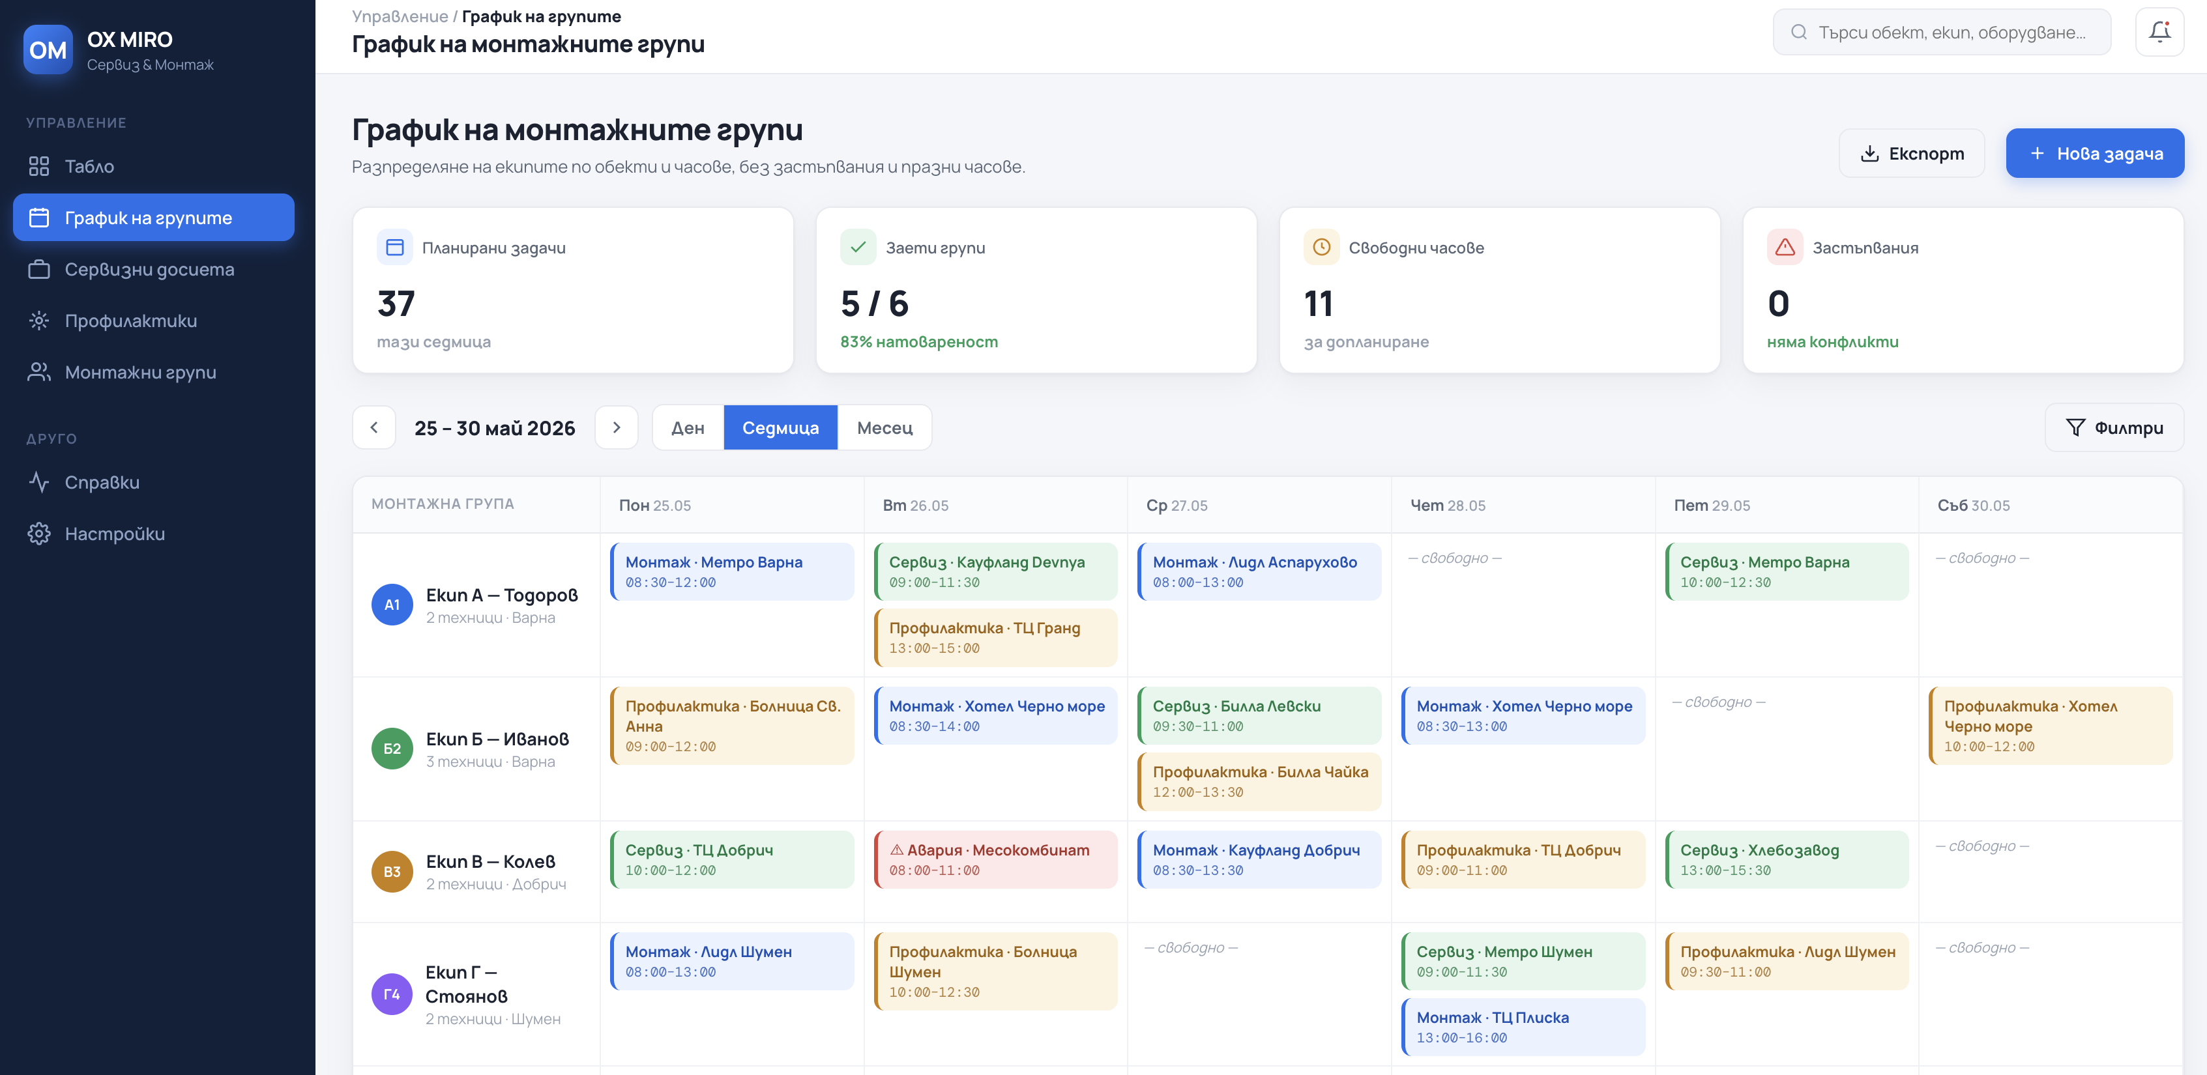Image resolution: width=2207 pixels, height=1075 pixels.
Task: Open task Сервиз · Метро Варна 10:00–12:30
Action: [x=1787, y=572]
